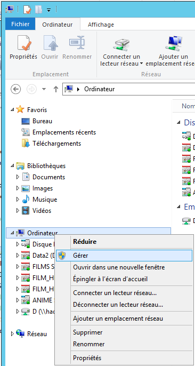This screenshot has height=366, width=195.
Task: Select Réseau in navigation pane
Action: pyautogui.click(x=37, y=334)
